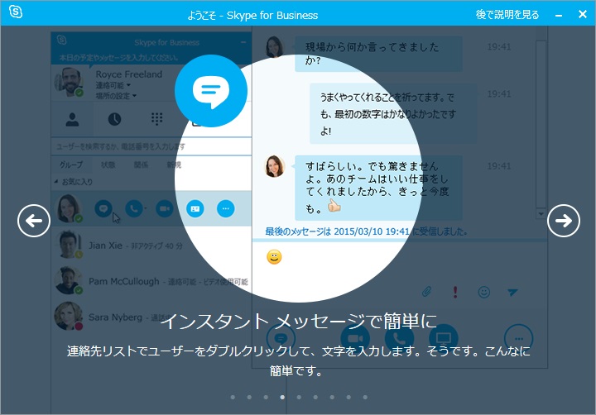Click the paperclip attachment icon
Viewport: 596px width, 415px height.
pos(427,292)
